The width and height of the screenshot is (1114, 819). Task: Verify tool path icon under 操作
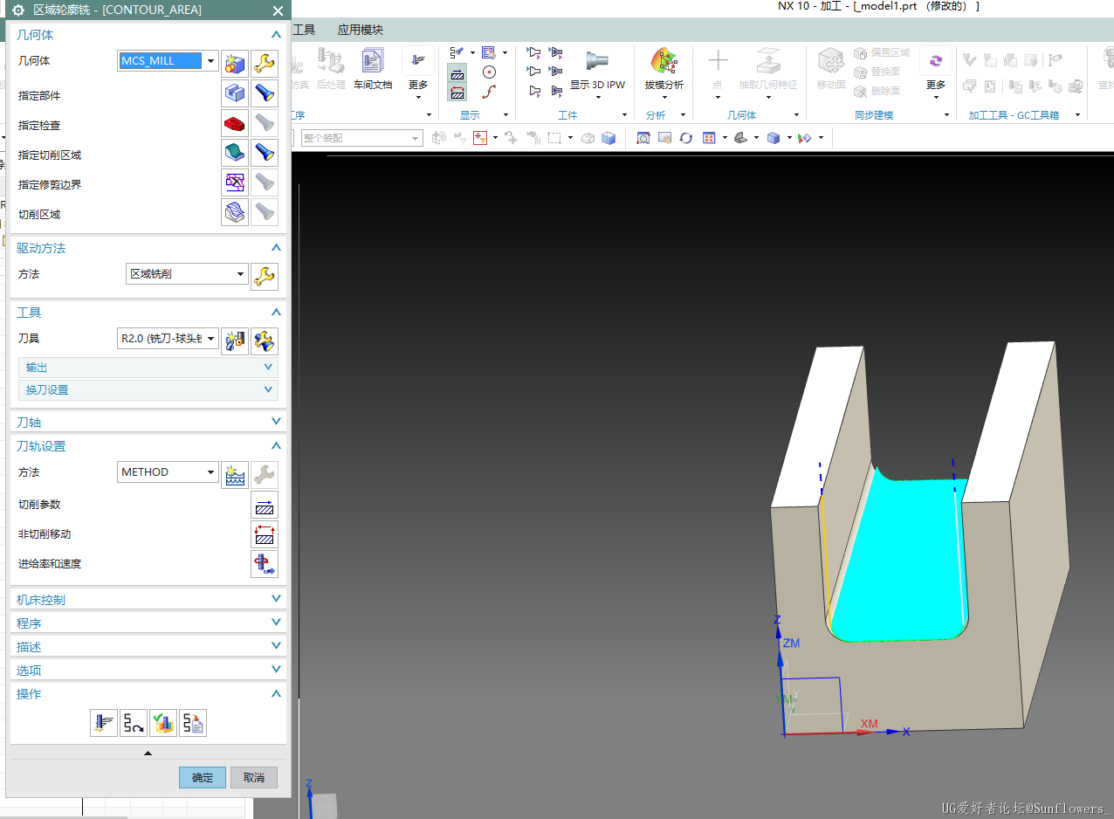163,723
